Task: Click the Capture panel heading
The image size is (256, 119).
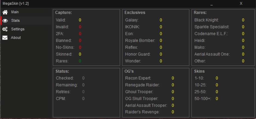Action: click(x=64, y=13)
